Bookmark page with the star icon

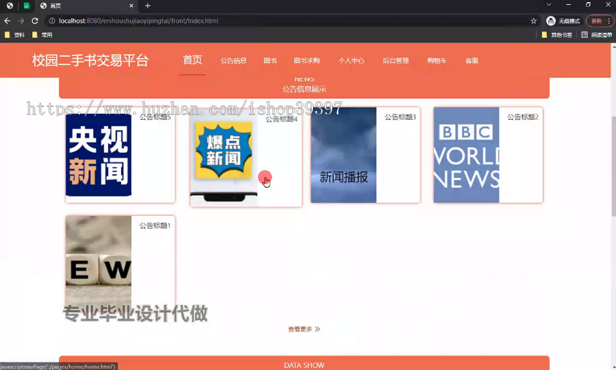(x=533, y=21)
